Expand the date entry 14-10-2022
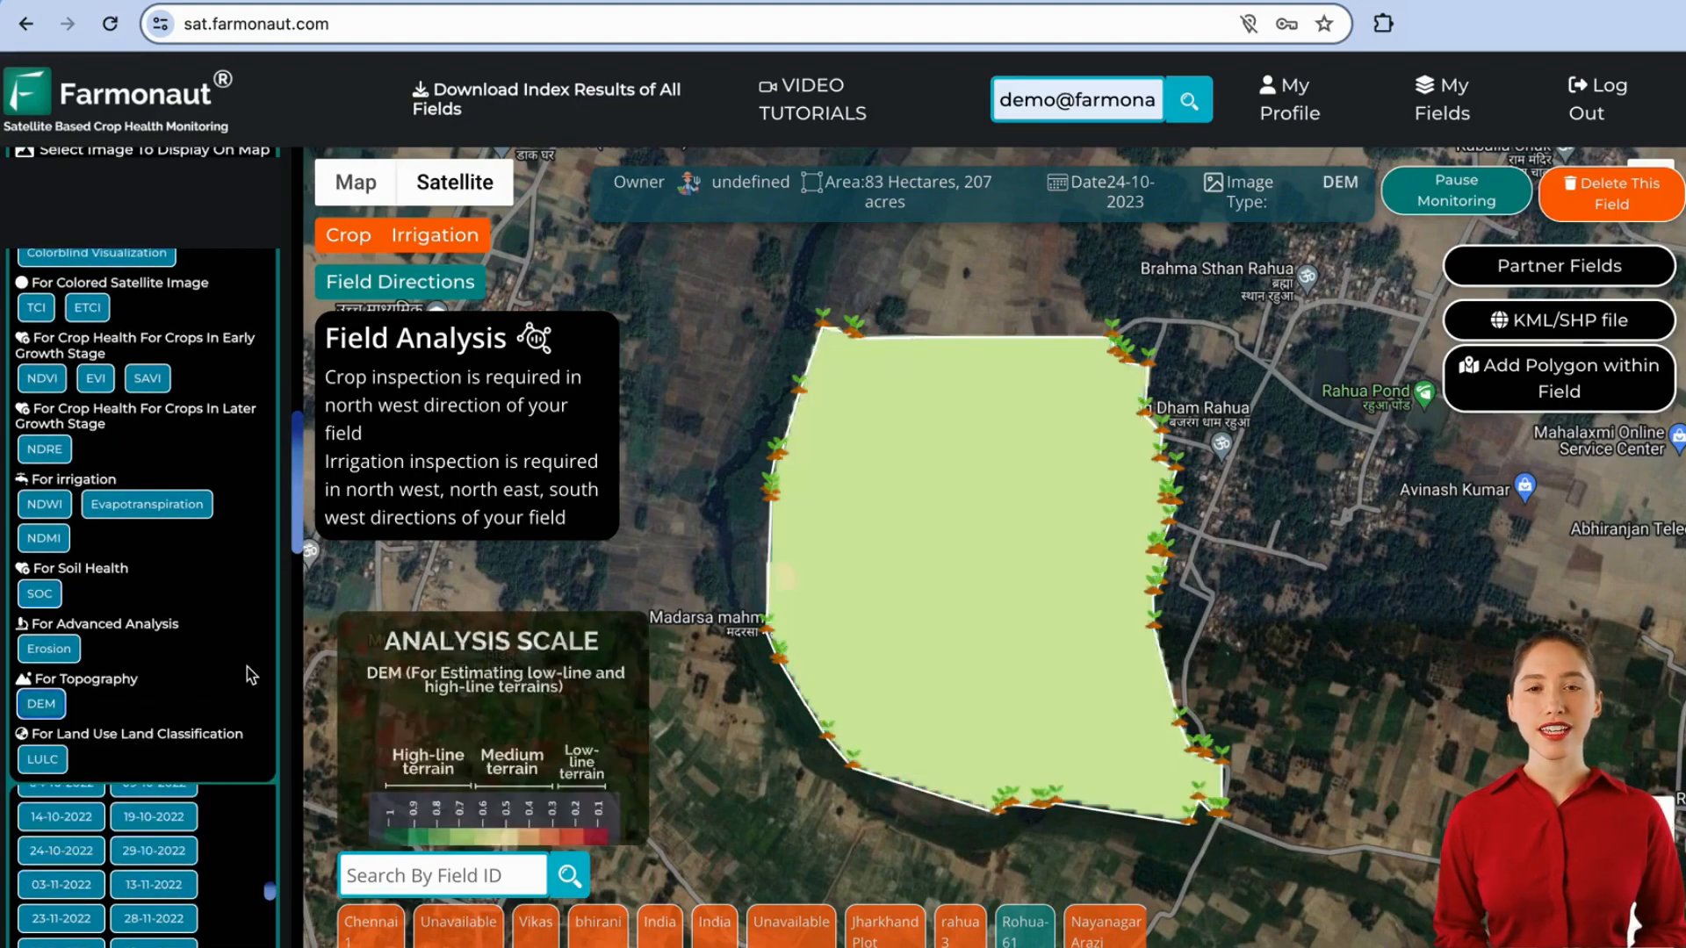 pyautogui.click(x=61, y=816)
